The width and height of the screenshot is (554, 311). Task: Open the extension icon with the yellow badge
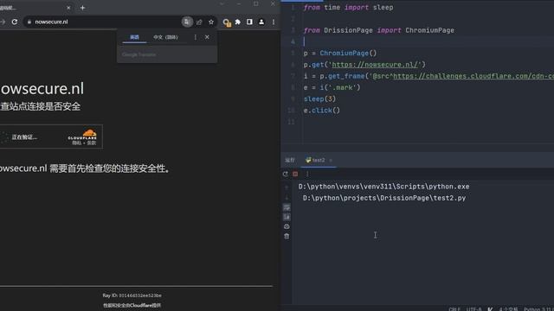pyautogui.click(x=227, y=22)
